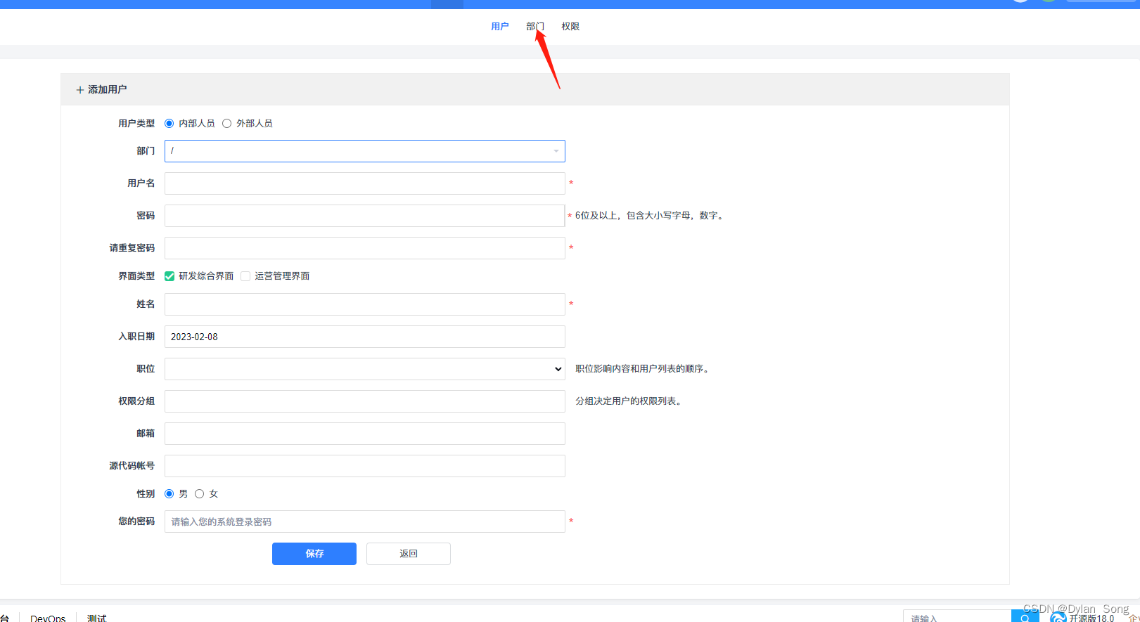Screen dimensions: 1140x622
Task: Click the 源代码帐号 input field
Action: pyautogui.click(x=364, y=466)
